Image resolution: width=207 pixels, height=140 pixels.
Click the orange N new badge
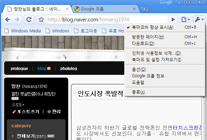click(49, 68)
